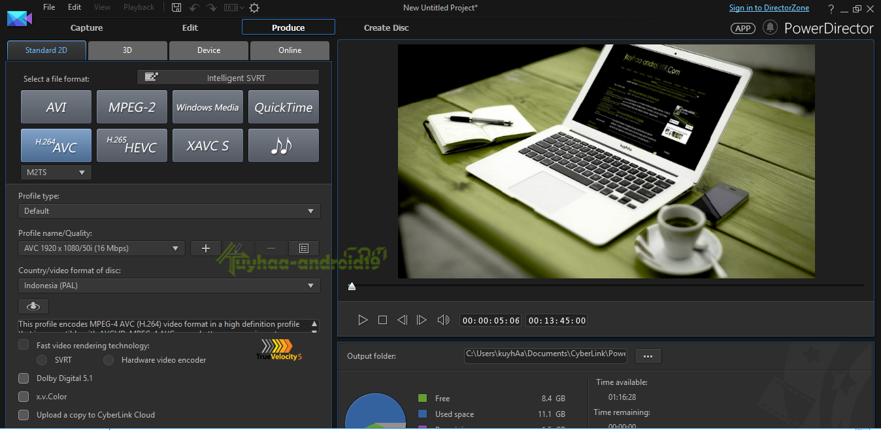881x430 pixels.
Task: Open the View menu
Action: [102, 7]
